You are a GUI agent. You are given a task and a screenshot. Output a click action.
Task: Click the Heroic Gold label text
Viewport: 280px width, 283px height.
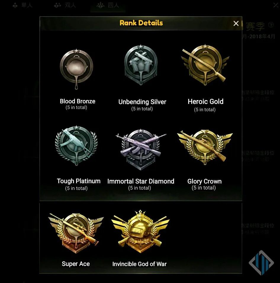coord(205,102)
